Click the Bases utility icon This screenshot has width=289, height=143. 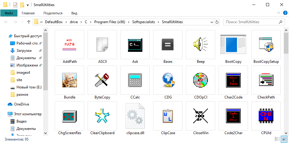pyautogui.click(x=168, y=45)
